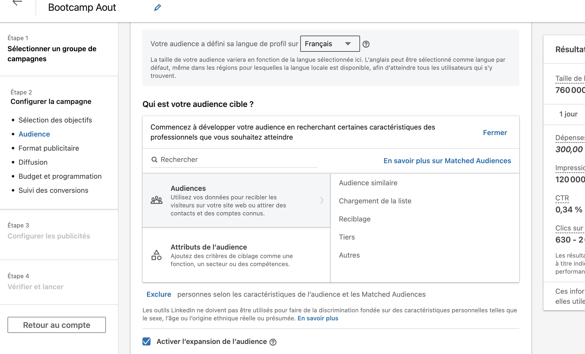This screenshot has height=354, width=585.
Task: Click the Audiences icon in targeting menu
Action: 156,200
